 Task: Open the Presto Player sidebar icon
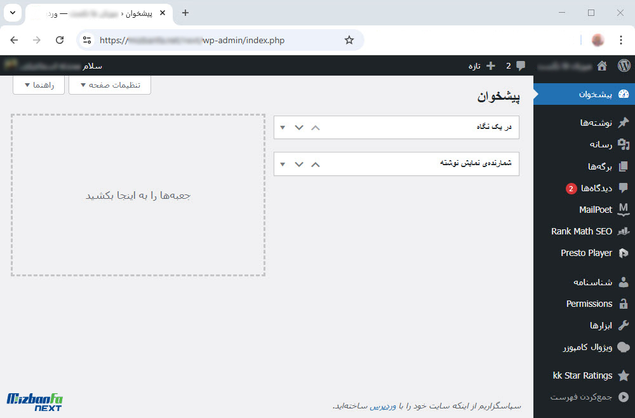point(624,253)
